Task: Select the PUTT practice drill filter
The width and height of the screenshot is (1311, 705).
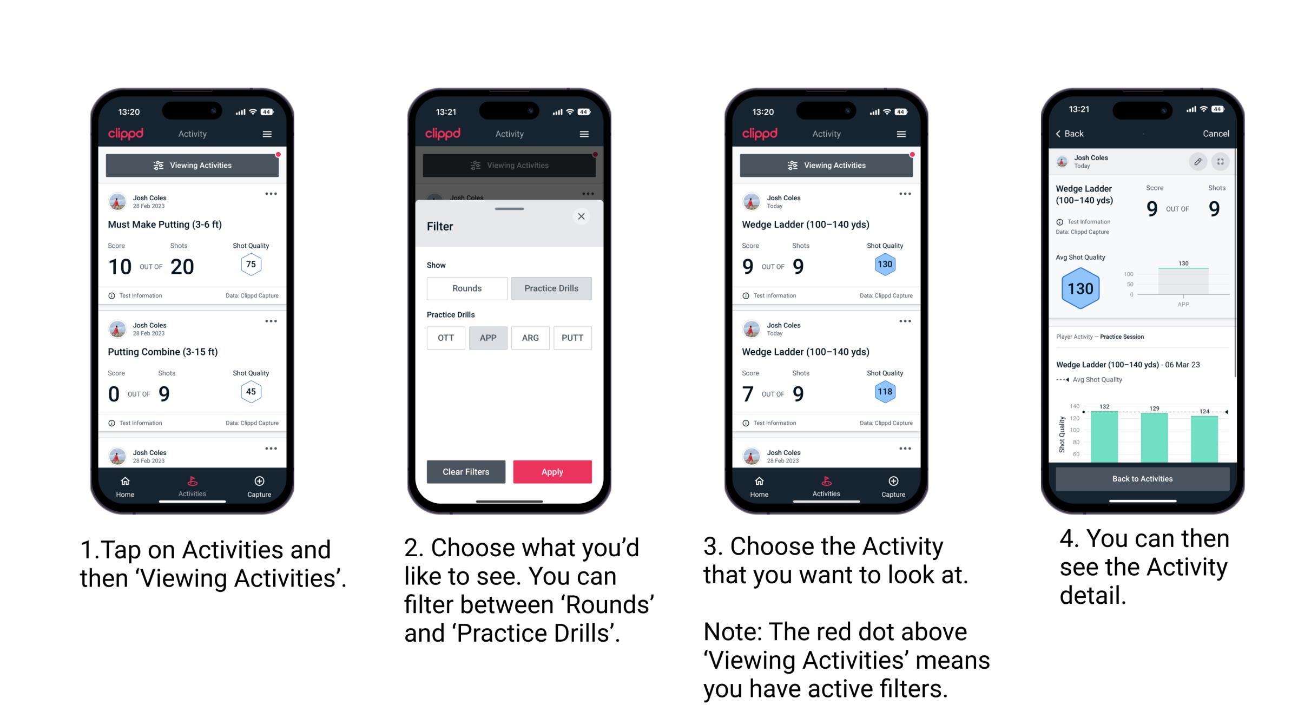Action: (573, 337)
